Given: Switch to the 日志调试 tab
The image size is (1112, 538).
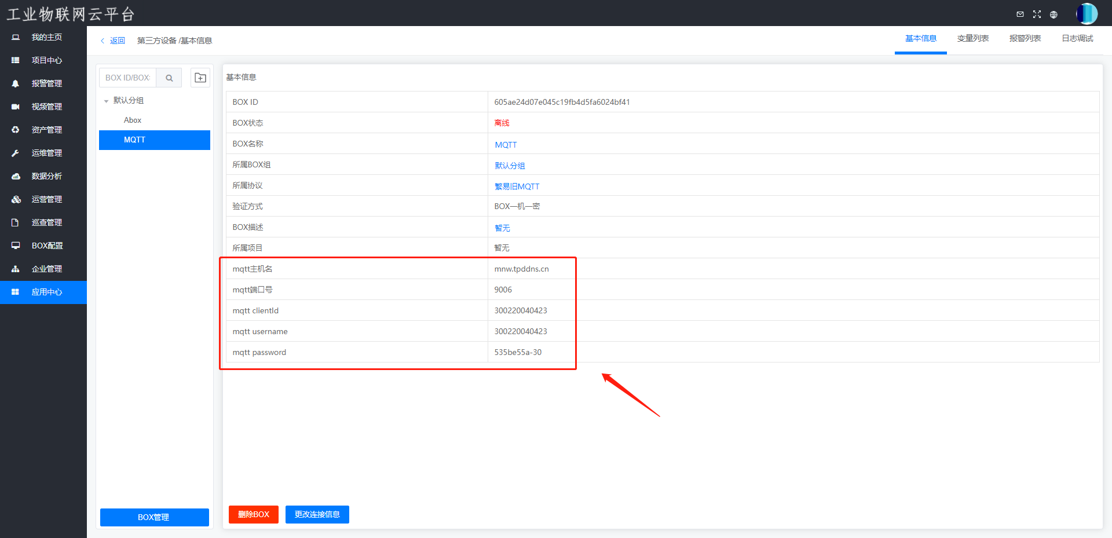Looking at the screenshot, I should tap(1077, 38).
